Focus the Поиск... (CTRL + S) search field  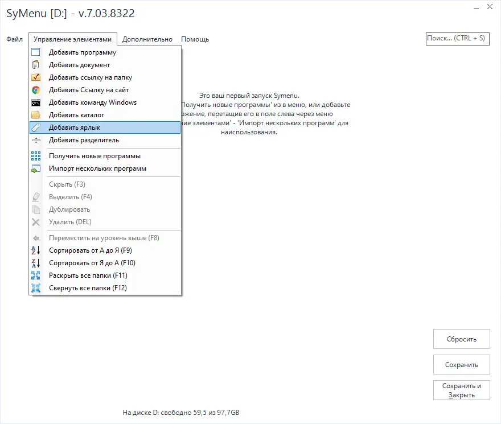coord(457,39)
